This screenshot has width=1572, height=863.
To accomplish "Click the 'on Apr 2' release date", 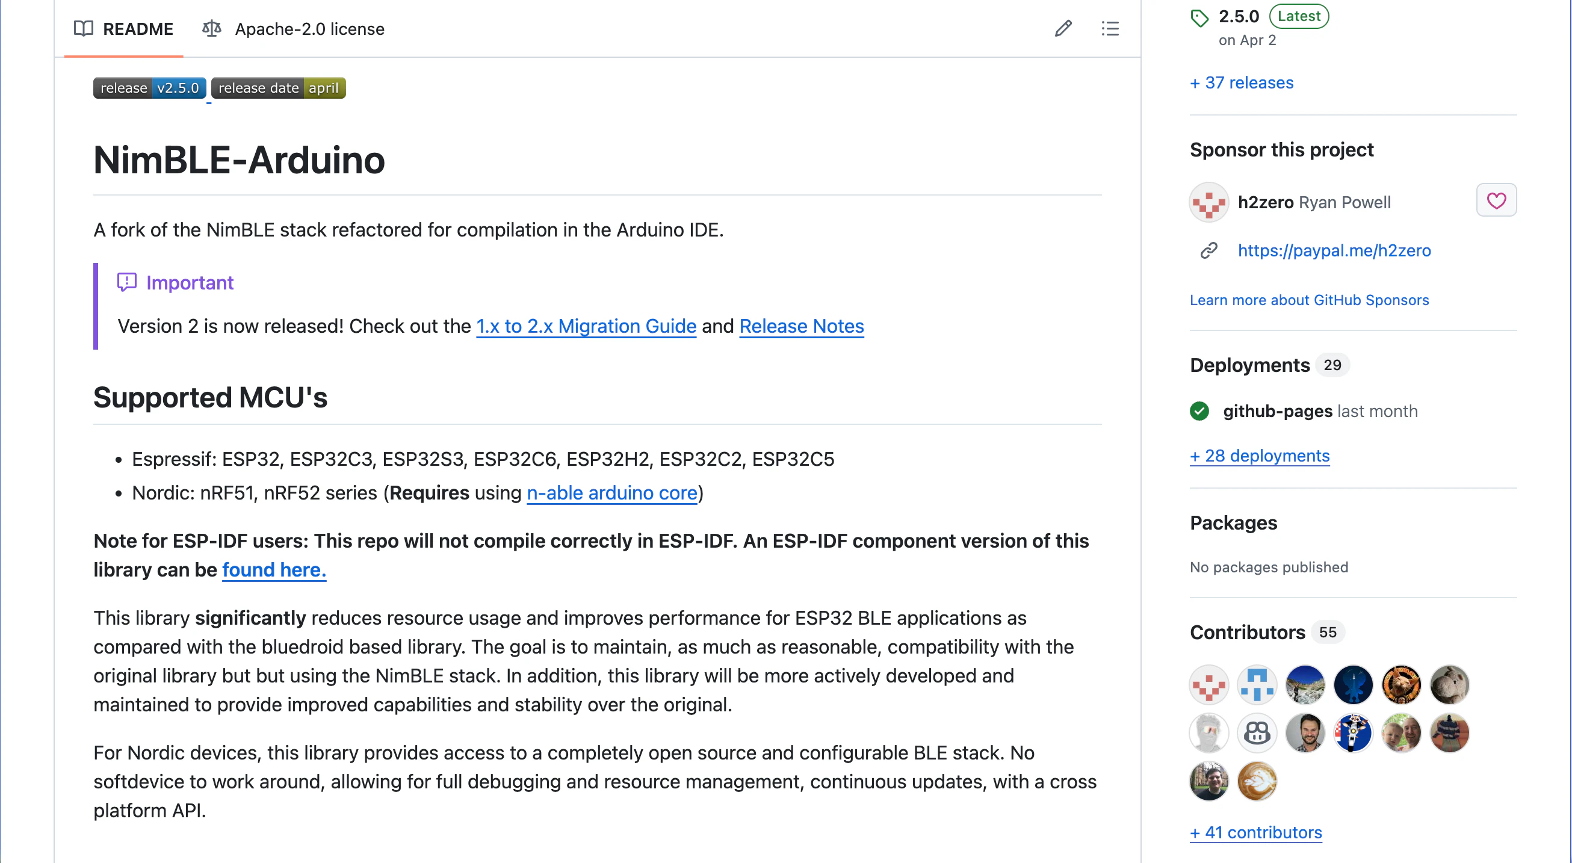I will [x=1248, y=40].
